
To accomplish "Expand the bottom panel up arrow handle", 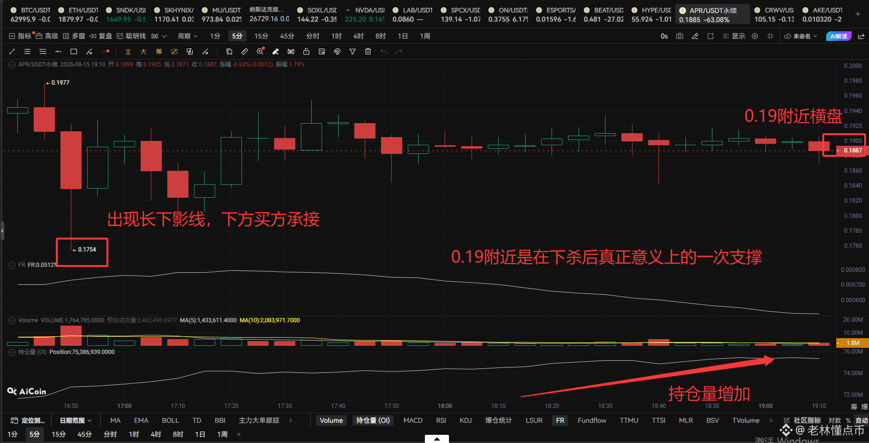I will point(437,439).
